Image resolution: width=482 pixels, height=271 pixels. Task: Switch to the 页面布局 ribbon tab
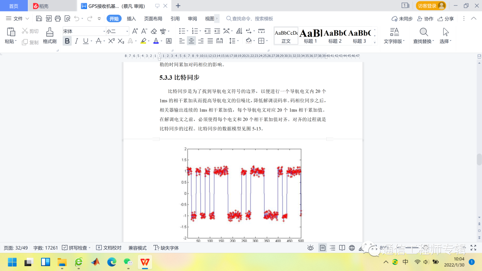click(x=153, y=19)
